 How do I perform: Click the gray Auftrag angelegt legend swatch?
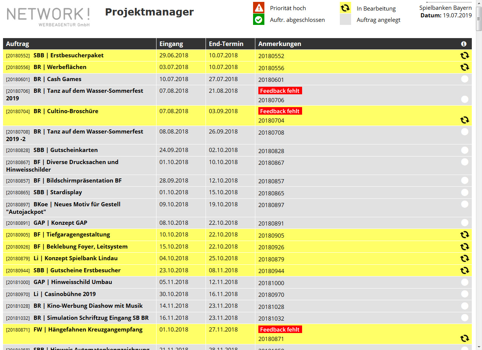coord(345,20)
